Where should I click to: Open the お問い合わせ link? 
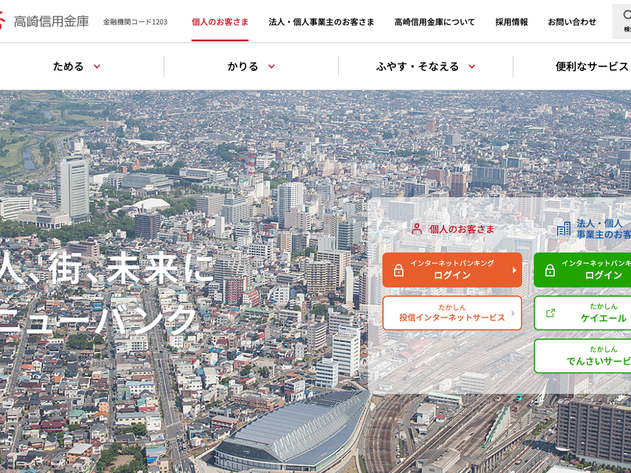tap(572, 22)
